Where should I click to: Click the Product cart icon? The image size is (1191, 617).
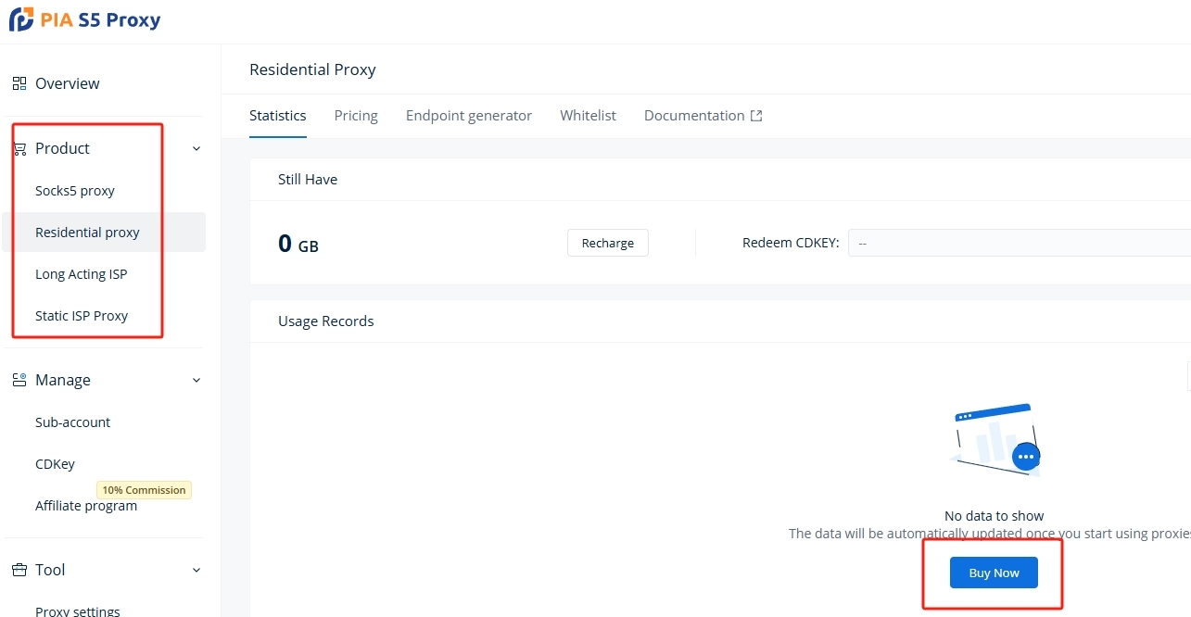19,148
